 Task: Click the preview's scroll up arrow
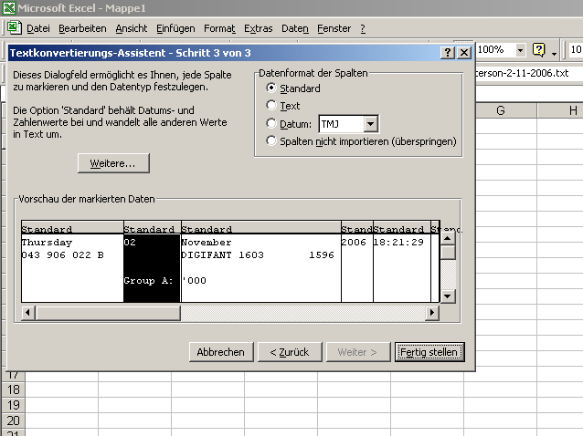pos(447,238)
